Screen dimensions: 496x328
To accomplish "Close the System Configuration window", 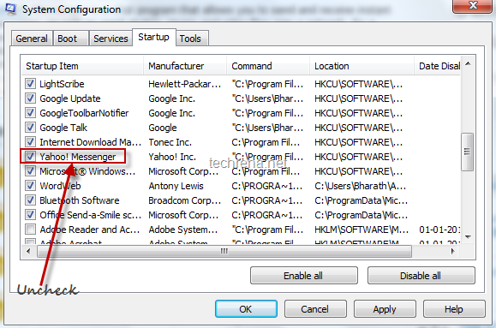I will [473, 6].
